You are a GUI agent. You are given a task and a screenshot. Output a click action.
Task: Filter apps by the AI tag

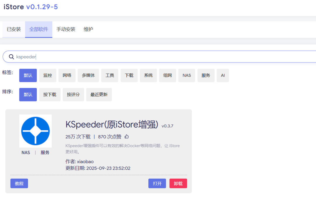coord(223,75)
